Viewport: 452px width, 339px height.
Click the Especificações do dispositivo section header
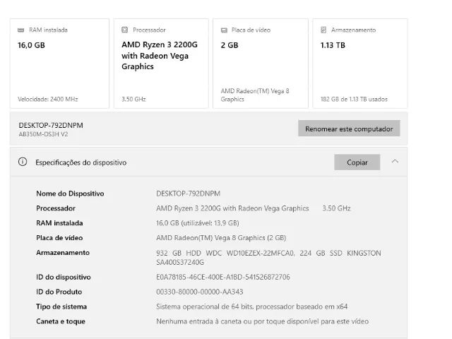[x=81, y=162]
